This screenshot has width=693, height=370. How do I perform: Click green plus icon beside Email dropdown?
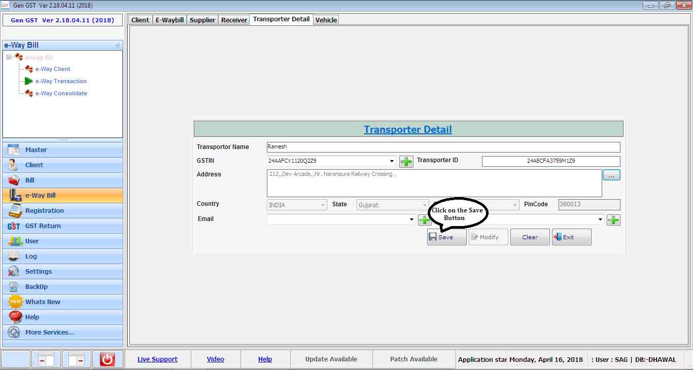click(x=424, y=220)
